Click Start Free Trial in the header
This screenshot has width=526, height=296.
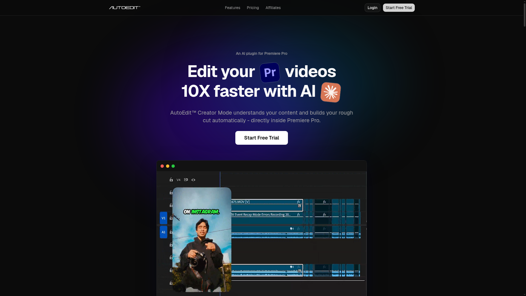[399, 8]
